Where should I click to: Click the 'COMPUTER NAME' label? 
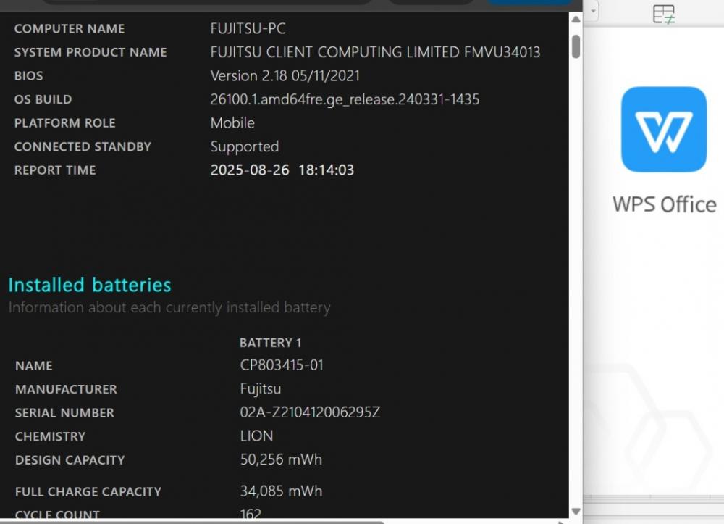(x=70, y=29)
